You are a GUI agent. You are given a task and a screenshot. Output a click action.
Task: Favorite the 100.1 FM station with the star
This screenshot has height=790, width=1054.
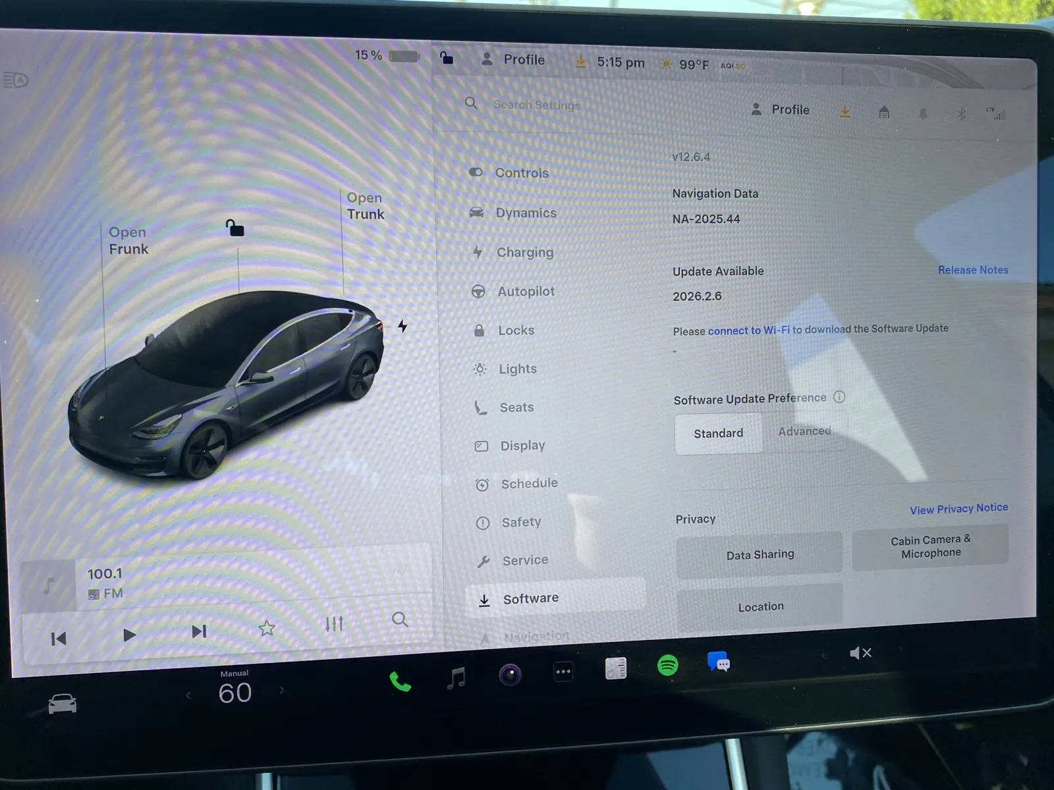click(x=267, y=628)
